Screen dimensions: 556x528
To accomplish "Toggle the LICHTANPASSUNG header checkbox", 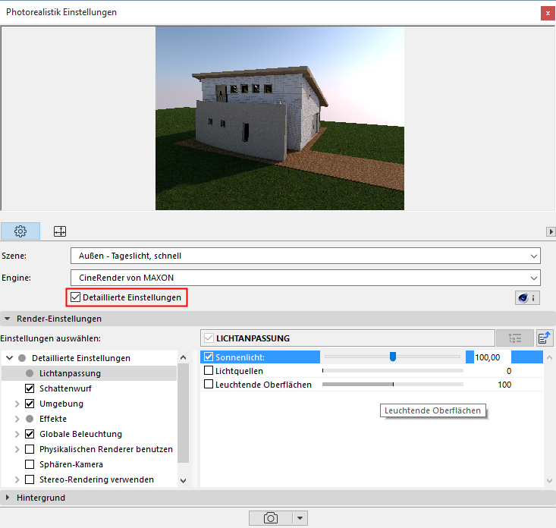I will pyautogui.click(x=209, y=338).
